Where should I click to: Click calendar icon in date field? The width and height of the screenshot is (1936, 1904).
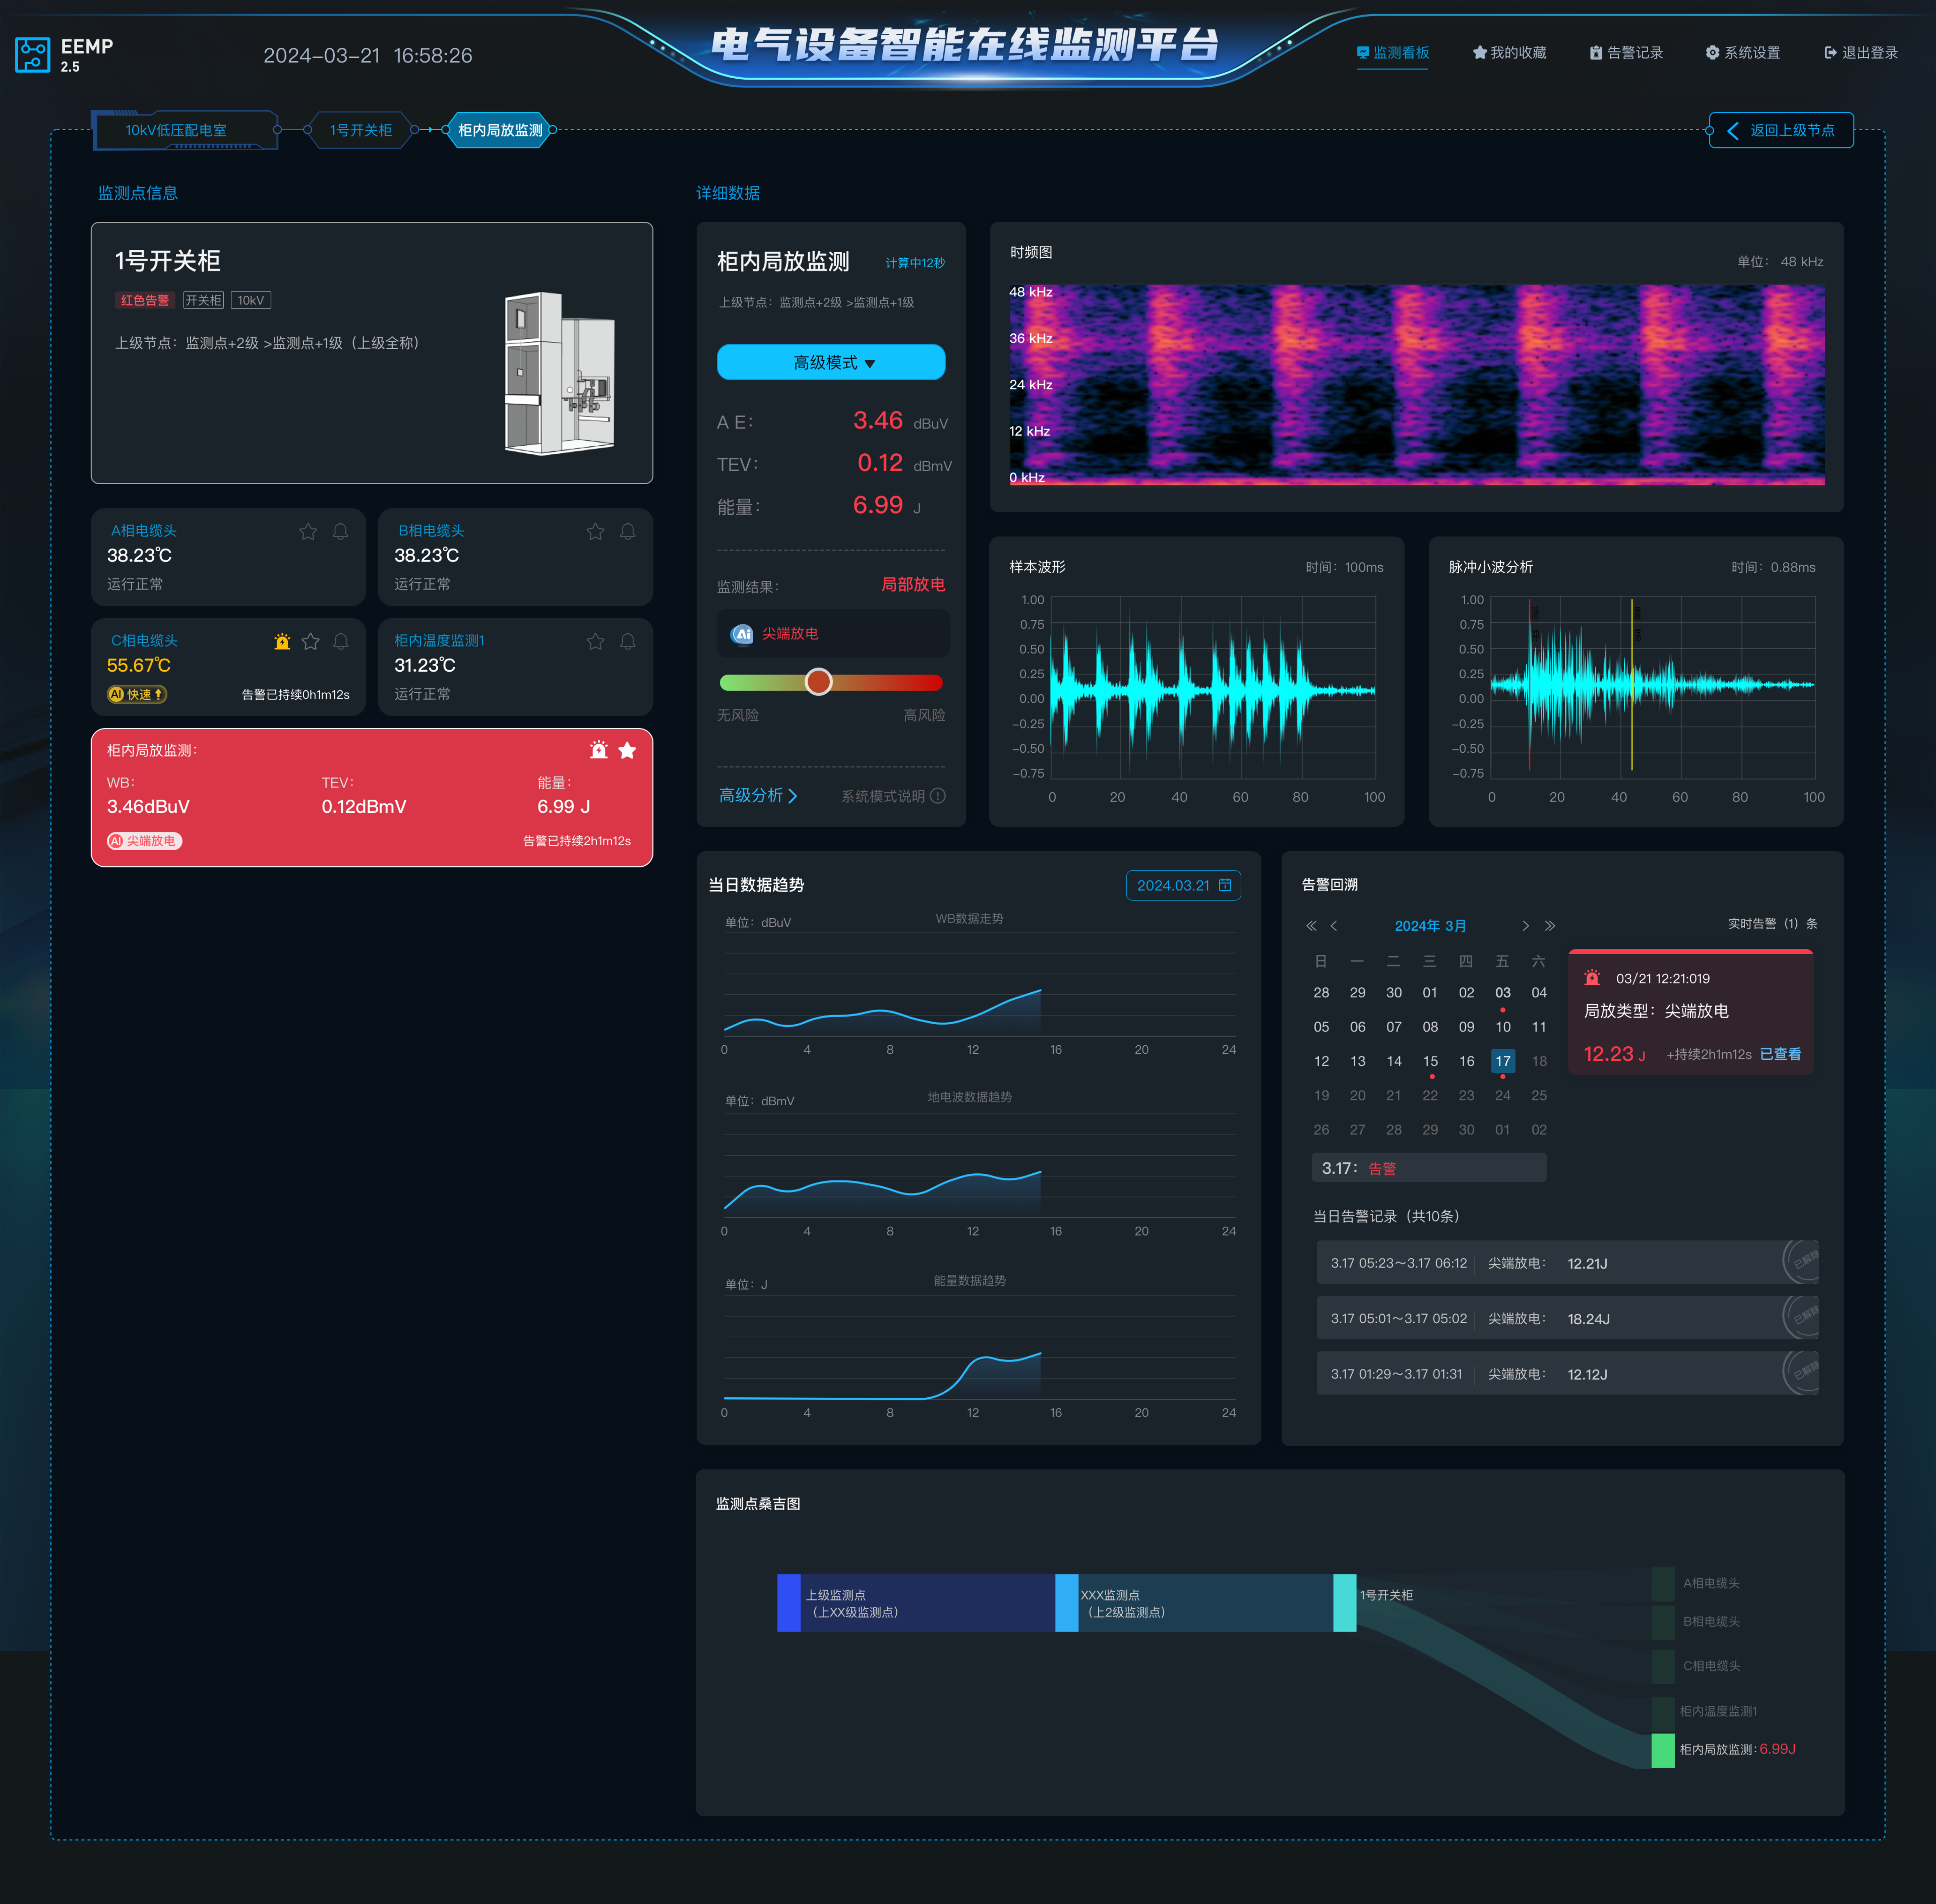1225,885
